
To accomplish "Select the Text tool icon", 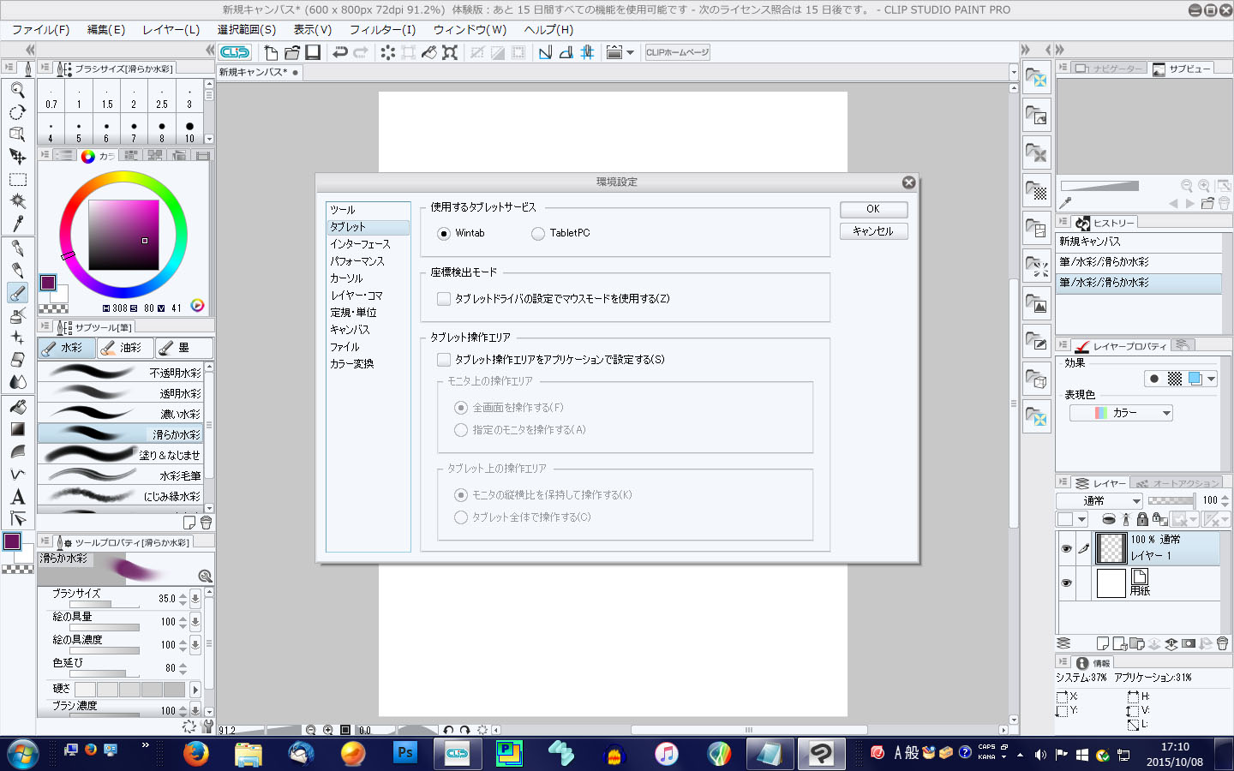I will click(17, 497).
